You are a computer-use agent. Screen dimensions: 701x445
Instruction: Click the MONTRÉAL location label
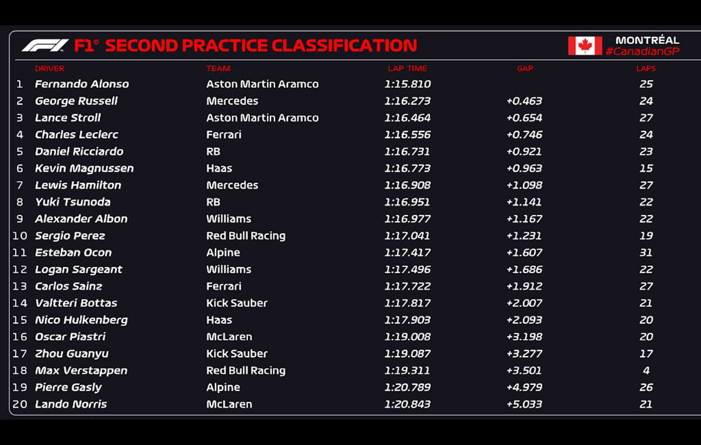point(647,40)
